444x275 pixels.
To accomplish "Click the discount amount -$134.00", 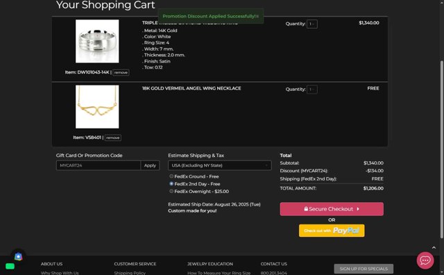I will click(x=375, y=171).
